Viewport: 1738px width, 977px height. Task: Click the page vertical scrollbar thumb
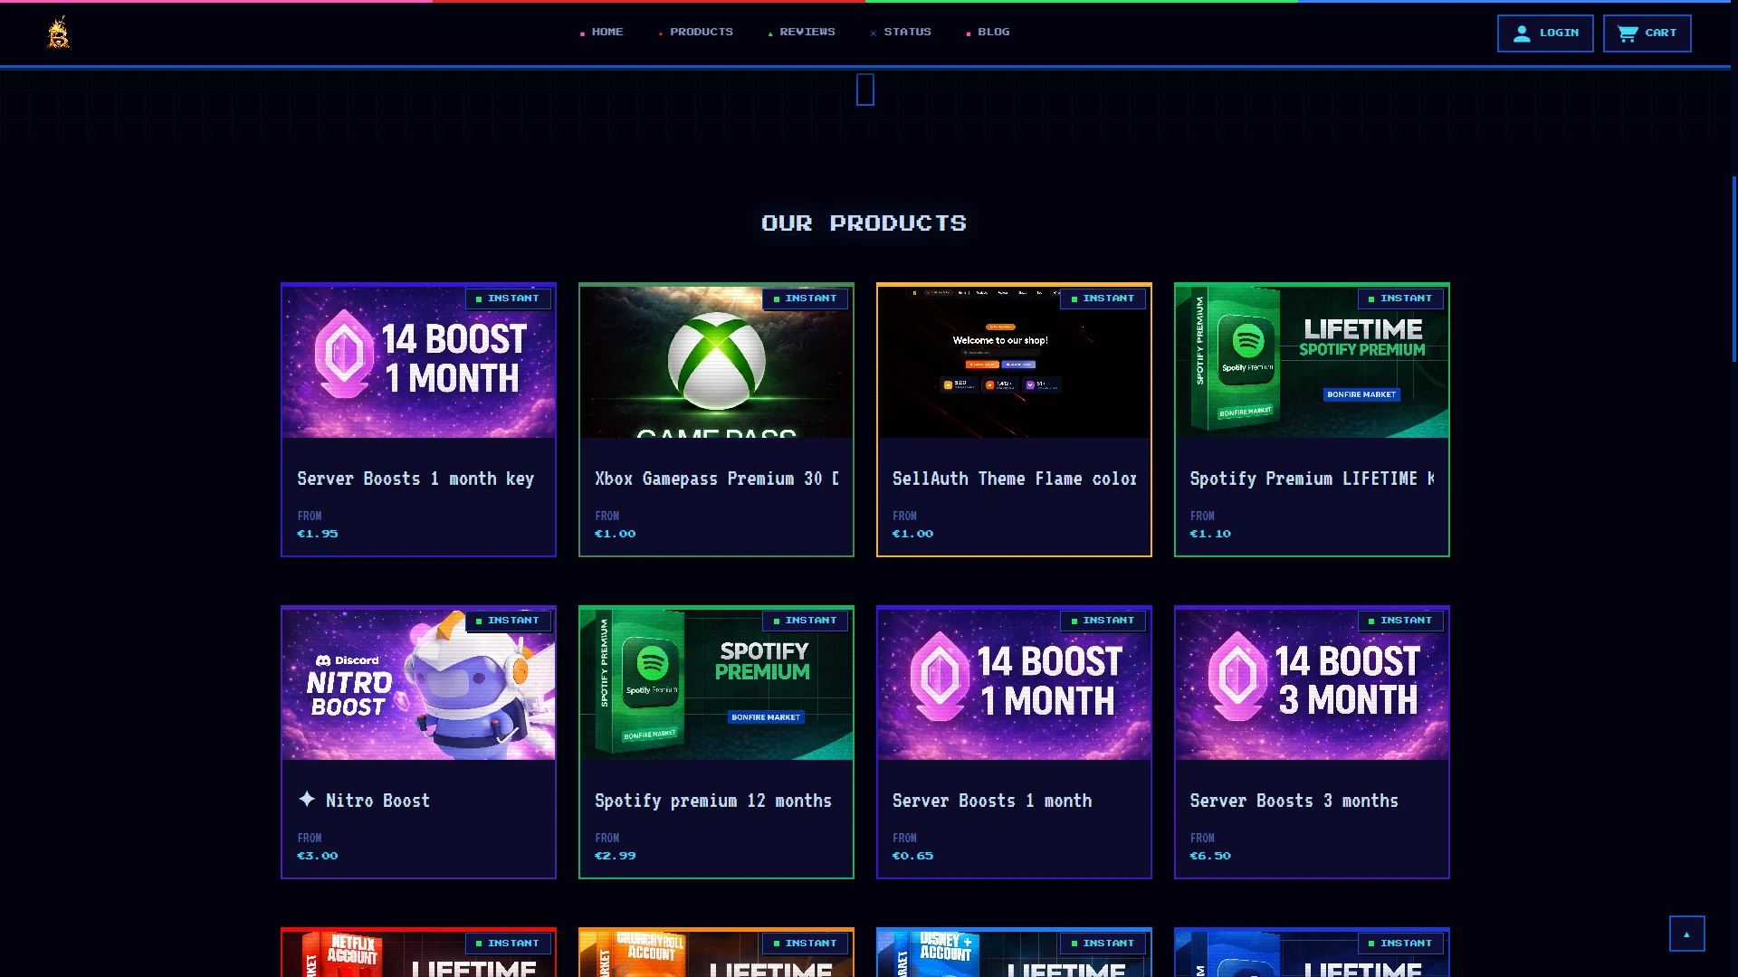tap(1734, 269)
